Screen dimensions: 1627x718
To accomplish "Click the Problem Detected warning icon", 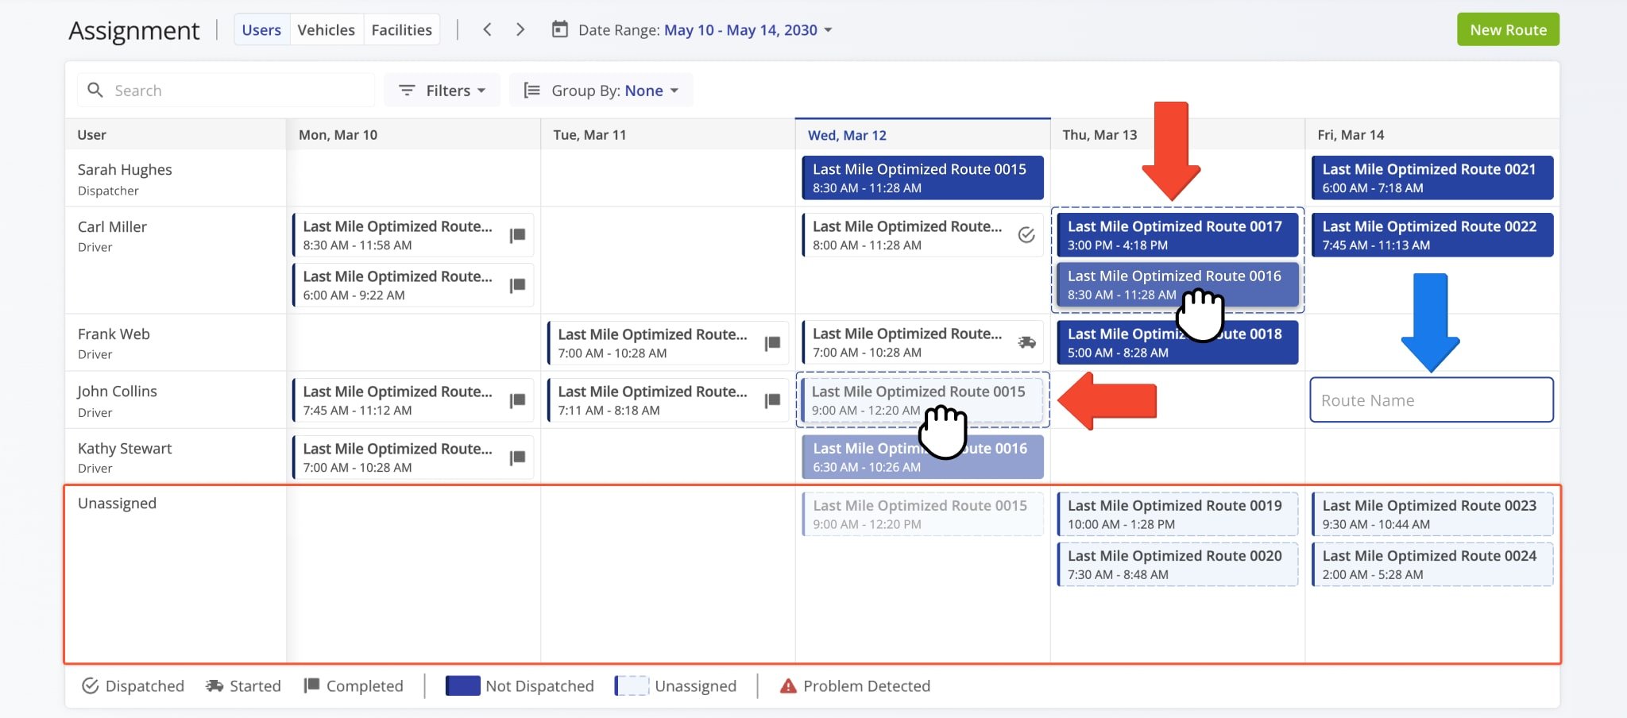I will coord(788,685).
